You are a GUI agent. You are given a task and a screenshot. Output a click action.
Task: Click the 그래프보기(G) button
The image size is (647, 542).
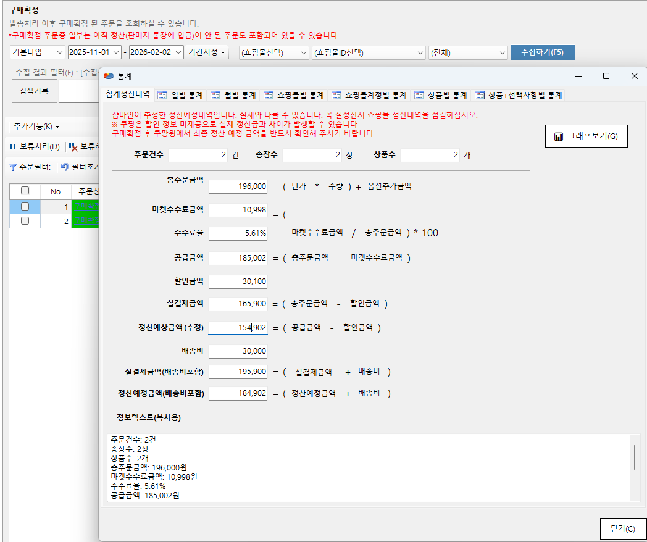click(586, 136)
